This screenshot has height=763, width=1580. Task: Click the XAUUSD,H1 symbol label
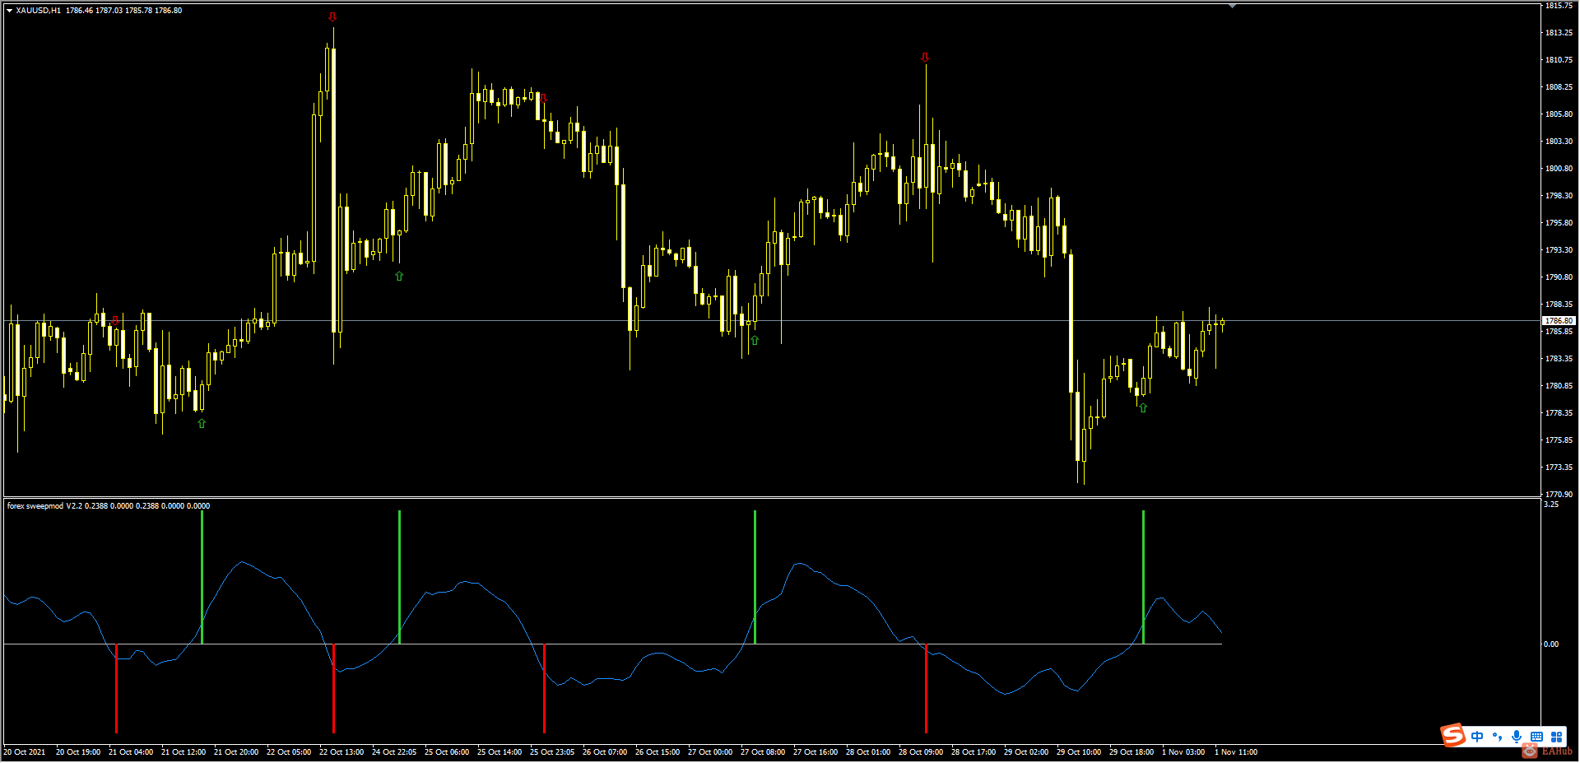(x=38, y=11)
